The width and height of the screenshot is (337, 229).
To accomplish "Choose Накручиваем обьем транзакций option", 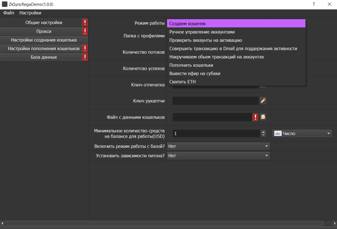I will [236, 57].
